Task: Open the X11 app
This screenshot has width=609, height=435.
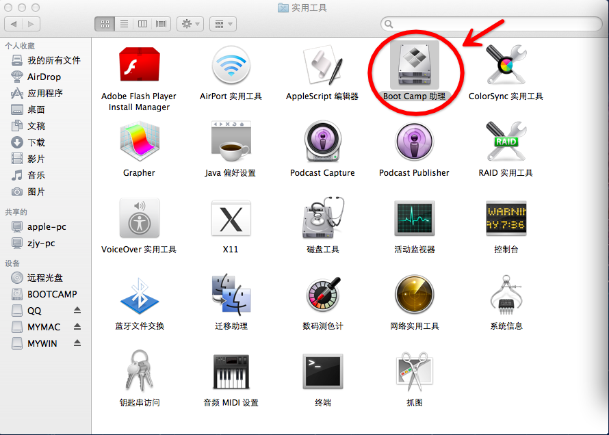Action: (x=231, y=218)
